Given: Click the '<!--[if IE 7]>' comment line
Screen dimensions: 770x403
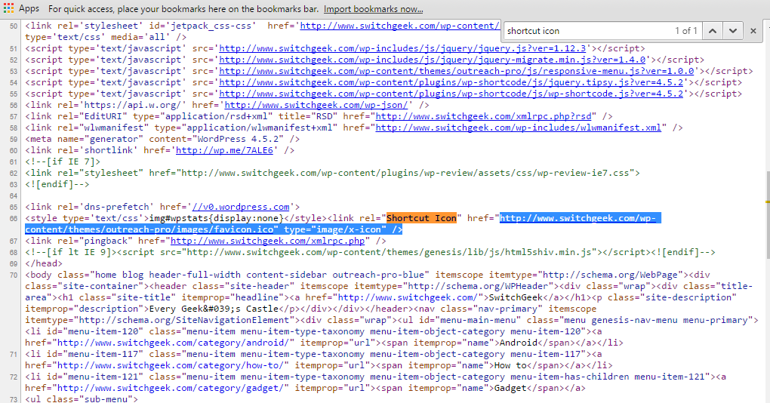Looking at the screenshot, I should (63, 161).
